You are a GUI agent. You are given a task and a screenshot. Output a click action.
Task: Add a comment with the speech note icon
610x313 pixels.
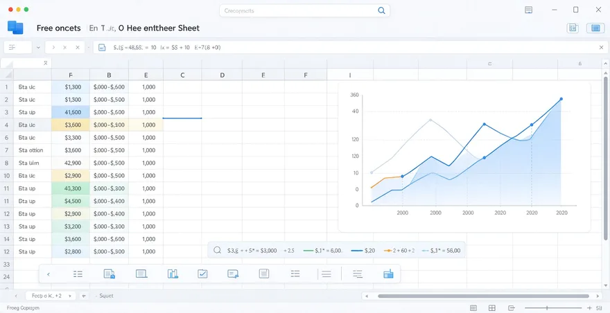coord(233,274)
